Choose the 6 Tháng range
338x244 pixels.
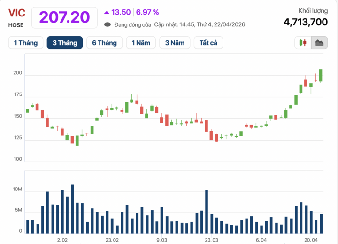tap(104, 43)
